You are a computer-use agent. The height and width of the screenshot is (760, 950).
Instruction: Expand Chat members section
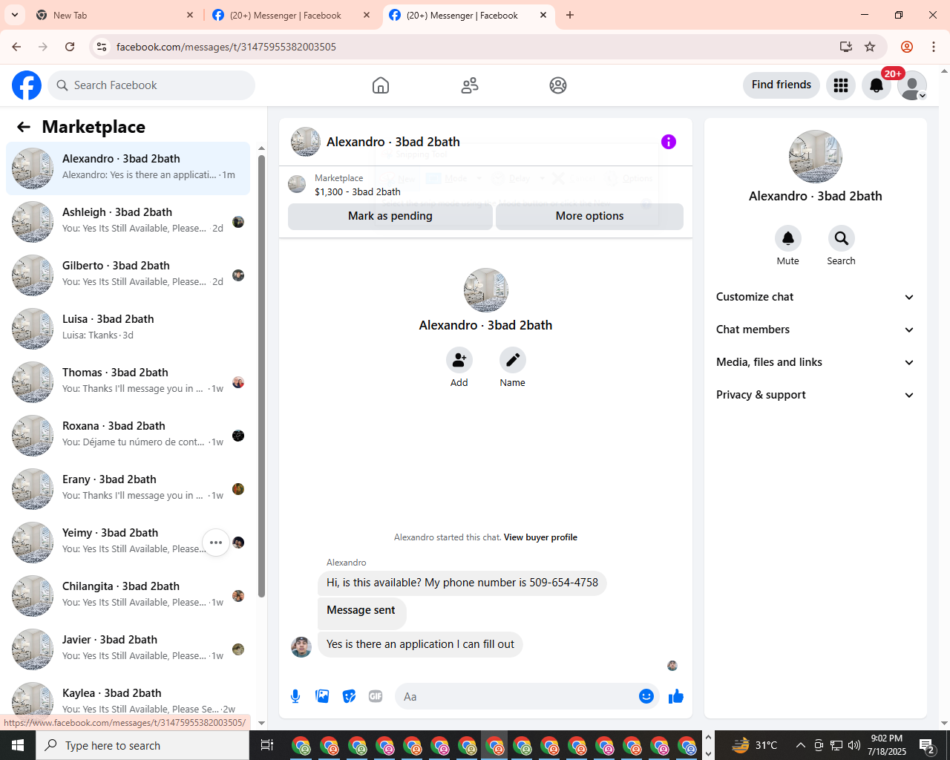(815, 330)
